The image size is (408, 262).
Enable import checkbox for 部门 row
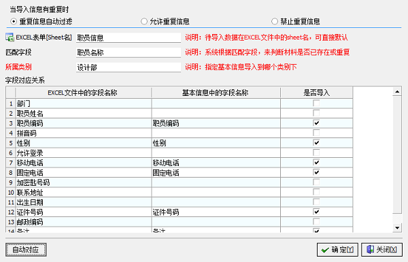pos(316,103)
